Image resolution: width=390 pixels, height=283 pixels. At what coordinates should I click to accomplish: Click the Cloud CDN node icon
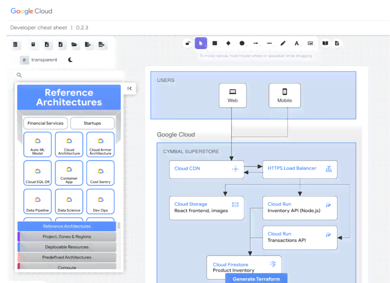tap(235, 169)
